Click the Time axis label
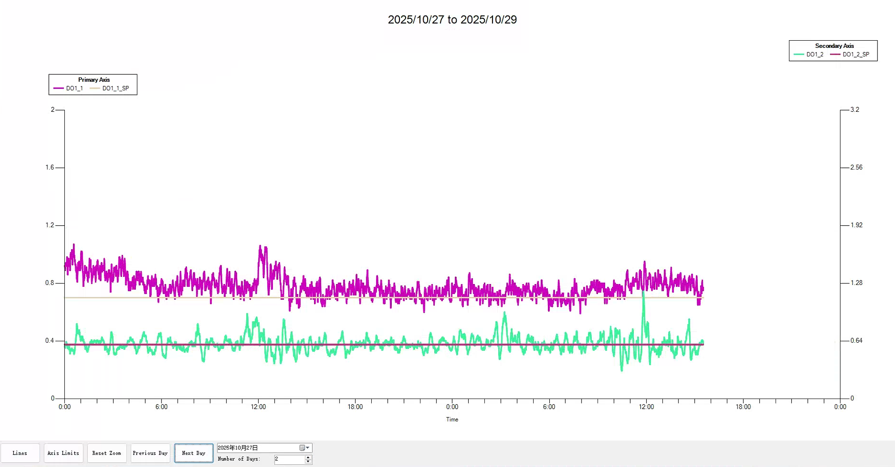895x467 pixels. [x=452, y=420]
